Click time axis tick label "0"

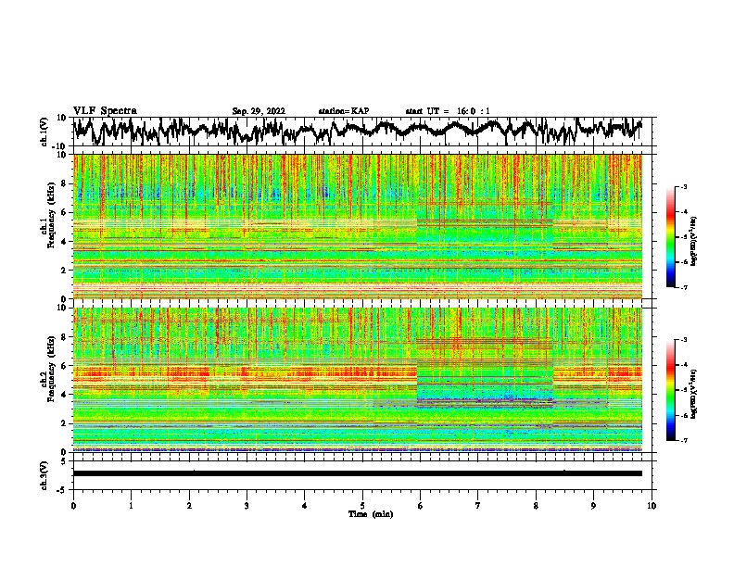pos(73,506)
